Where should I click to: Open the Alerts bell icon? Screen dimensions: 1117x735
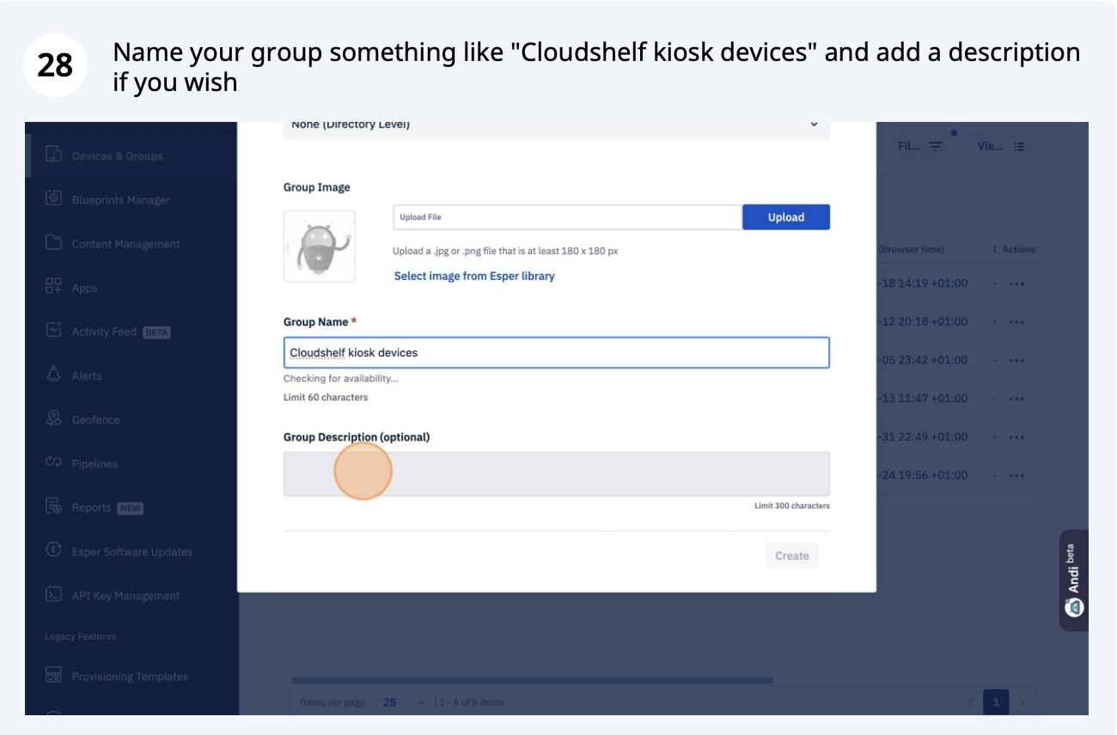[x=54, y=375]
